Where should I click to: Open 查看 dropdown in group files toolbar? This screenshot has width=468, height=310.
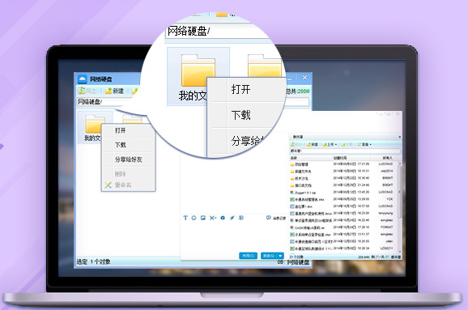364,144
